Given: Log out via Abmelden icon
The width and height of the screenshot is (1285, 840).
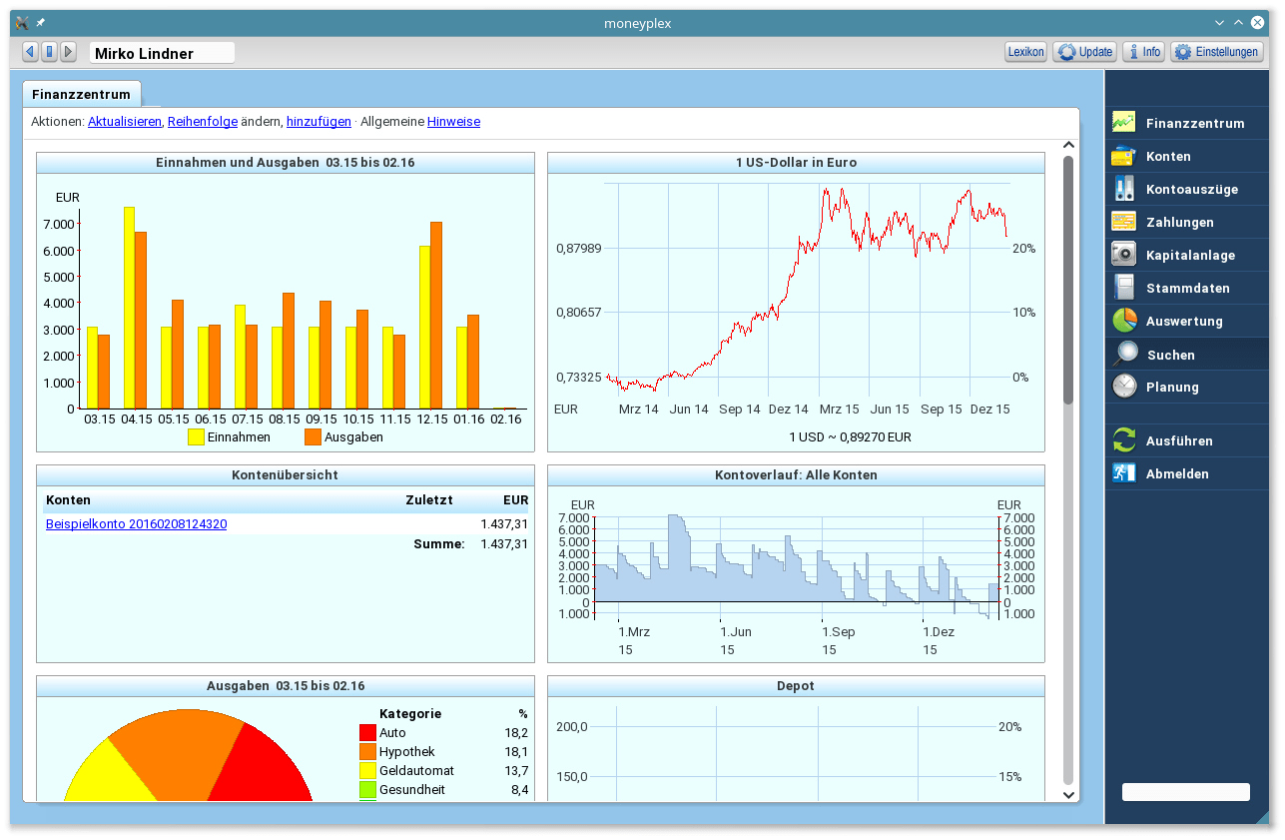Looking at the screenshot, I should pyautogui.click(x=1124, y=473).
